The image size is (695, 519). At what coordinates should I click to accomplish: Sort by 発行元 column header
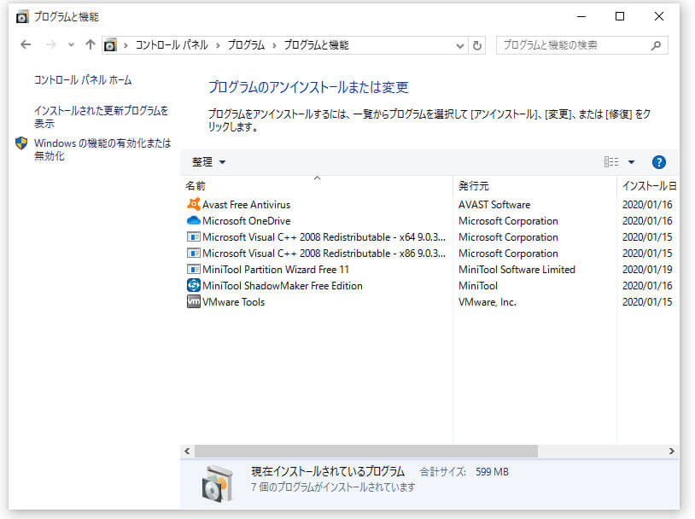tap(473, 186)
